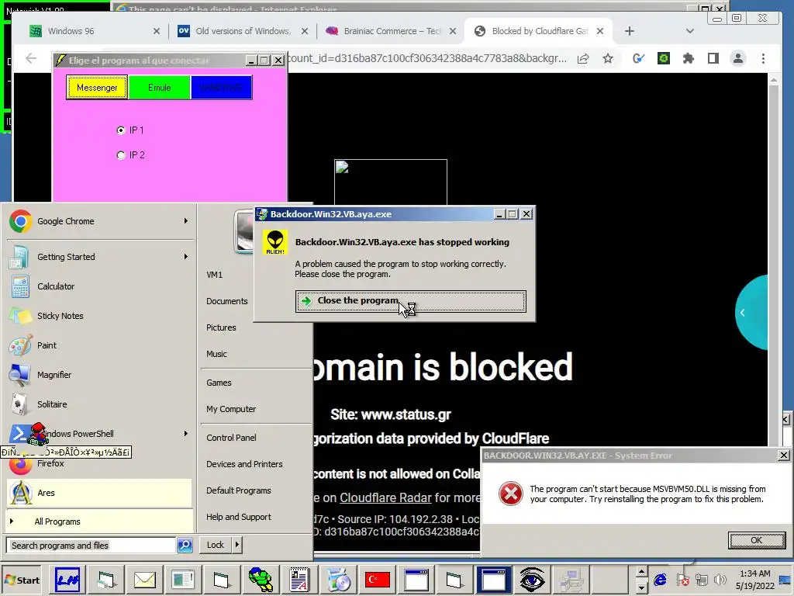794x596 pixels.
Task: Close the Brainiac Commerce tab
Action: pos(453,31)
